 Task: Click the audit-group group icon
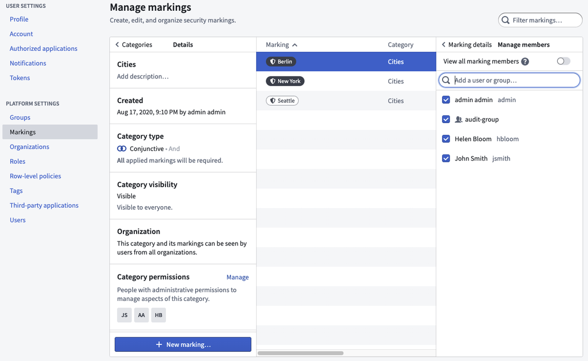click(x=458, y=119)
